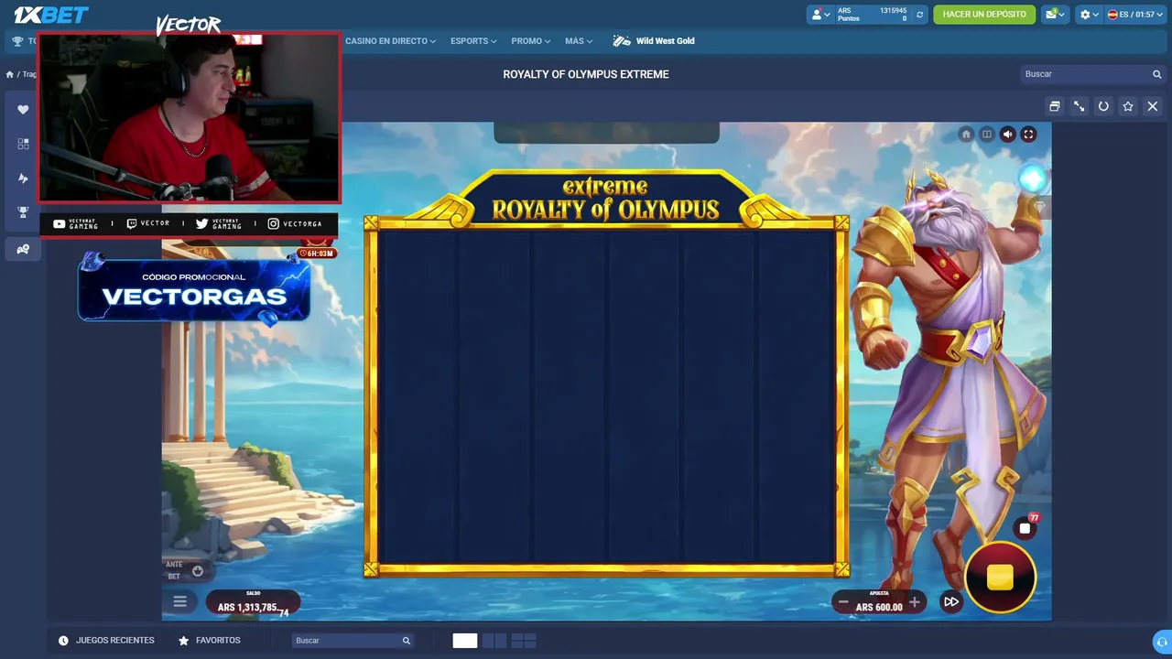
Task: Click Hacer un Depósito button
Action: [984, 15]
